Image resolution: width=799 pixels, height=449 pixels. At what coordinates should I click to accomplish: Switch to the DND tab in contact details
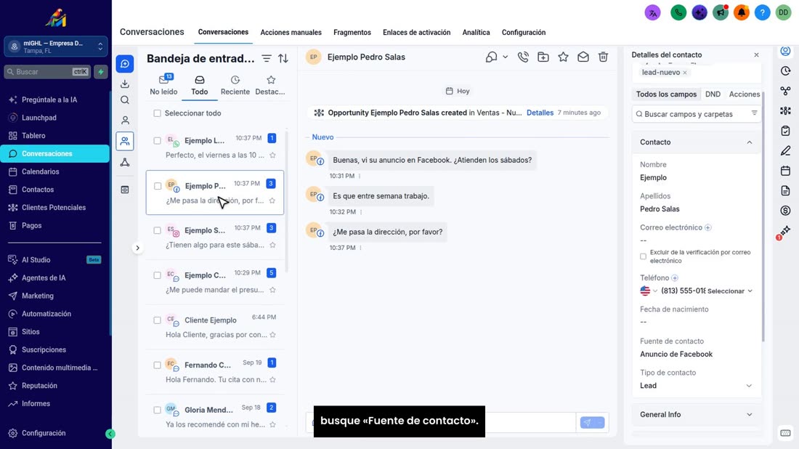713,94
